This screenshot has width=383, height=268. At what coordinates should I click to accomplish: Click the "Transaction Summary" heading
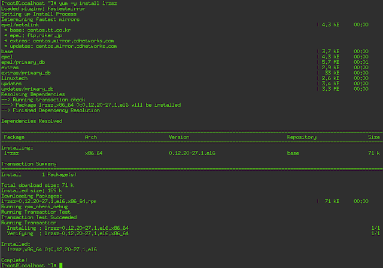29,164
